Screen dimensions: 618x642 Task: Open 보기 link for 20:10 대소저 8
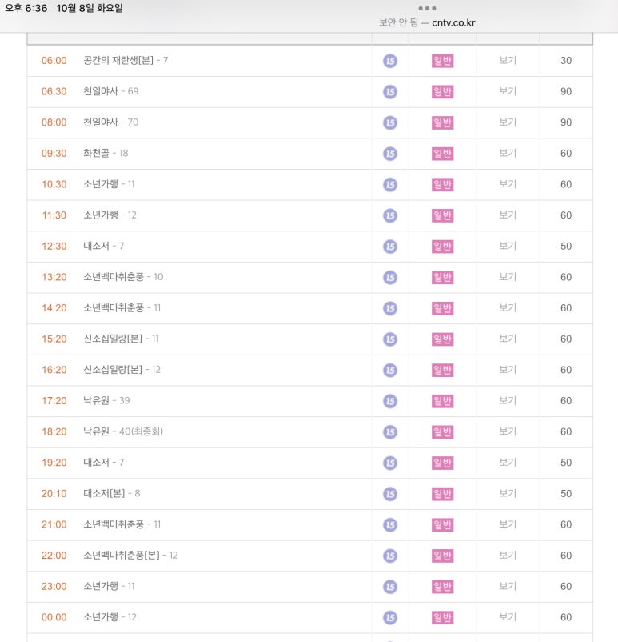[508, 494]
